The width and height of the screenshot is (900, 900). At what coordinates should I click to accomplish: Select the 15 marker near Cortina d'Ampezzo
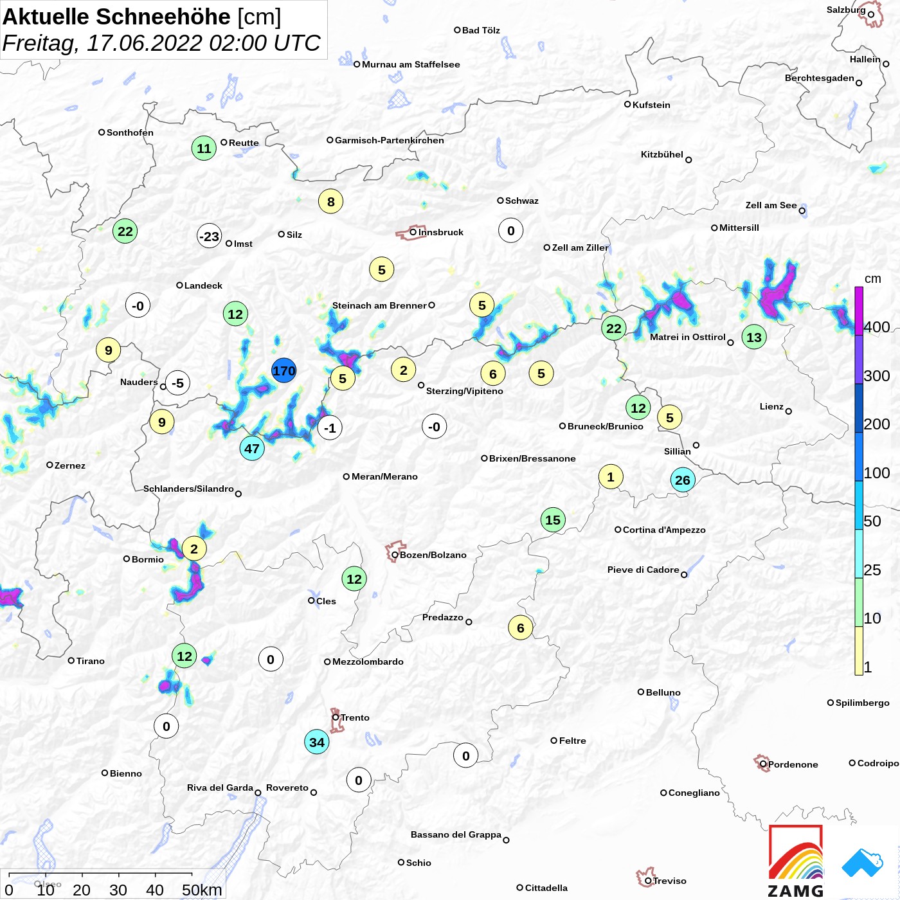553,520
